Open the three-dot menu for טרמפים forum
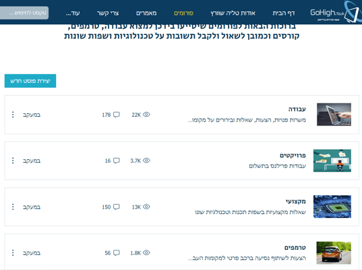 click(x=13, y=252)
